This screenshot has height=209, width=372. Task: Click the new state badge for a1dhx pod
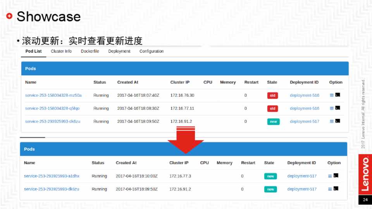(x=270, y=176)
